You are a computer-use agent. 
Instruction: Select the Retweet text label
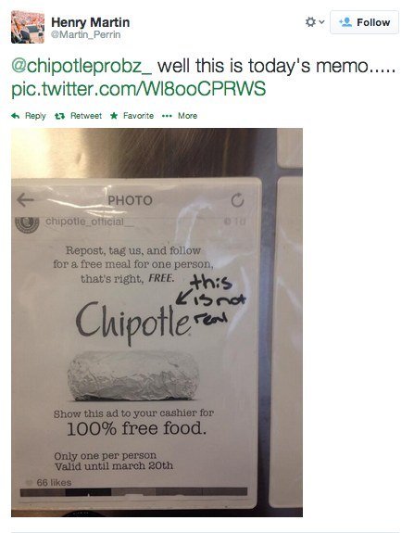86,116
